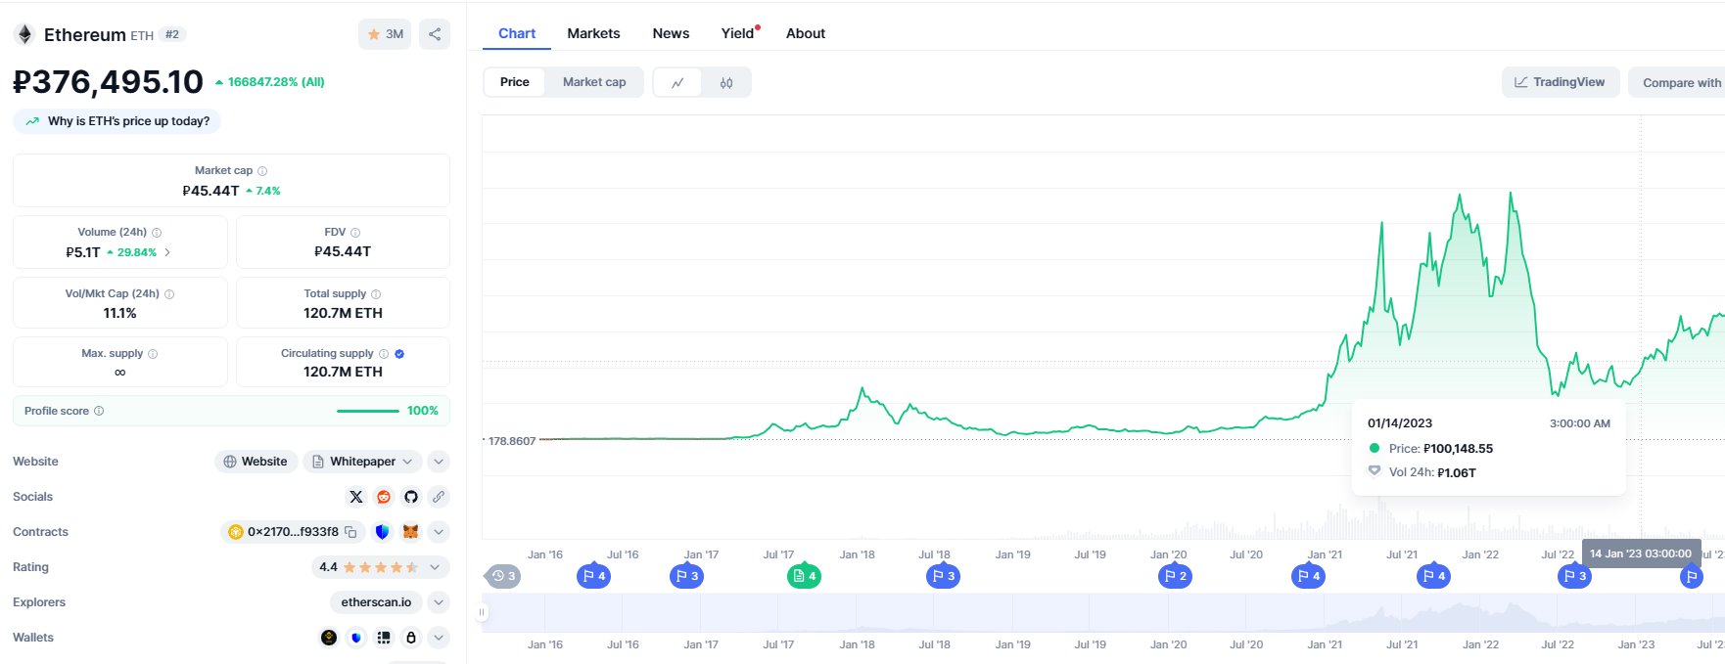Click the Profile score 100% progress bar
This screenshot has height=664, width=1725.
368,411
